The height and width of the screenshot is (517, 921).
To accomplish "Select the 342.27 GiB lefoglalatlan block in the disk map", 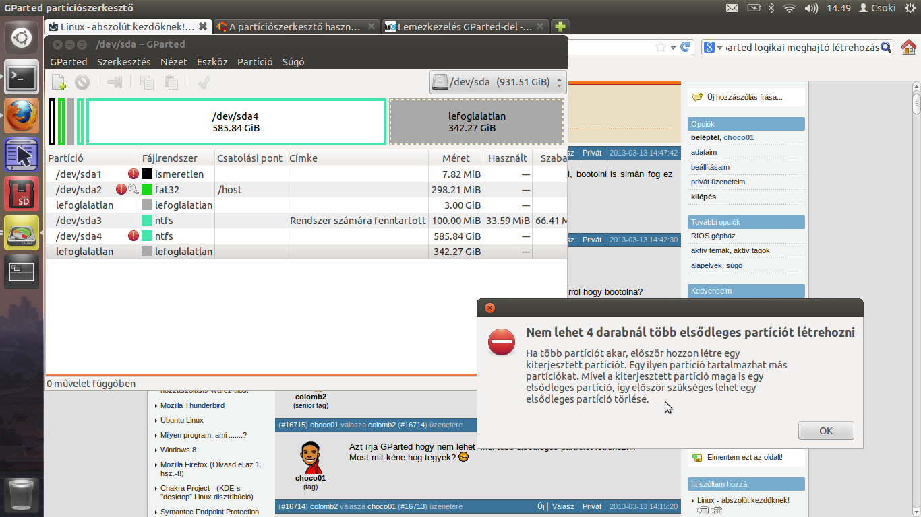I will coord(477,122).
